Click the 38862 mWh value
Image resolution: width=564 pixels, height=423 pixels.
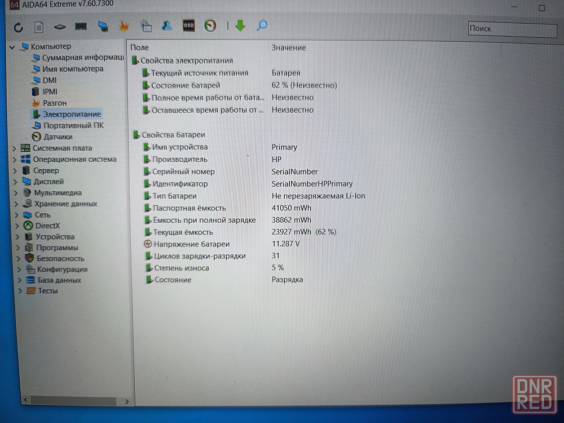(292, 220)
